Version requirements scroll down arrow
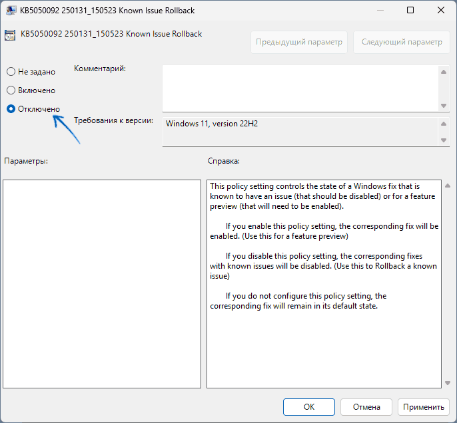This screenshot has height=423, width=457. 444,140
